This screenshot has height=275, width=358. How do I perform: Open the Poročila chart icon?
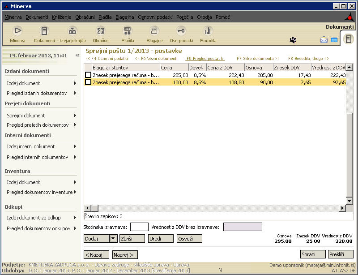click(x=208, y=31)
